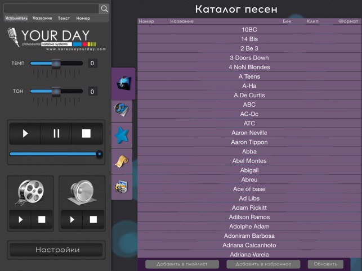Select artist AC-Dc
The width and height of the screenshot is (362, 271).
point(249,114)
